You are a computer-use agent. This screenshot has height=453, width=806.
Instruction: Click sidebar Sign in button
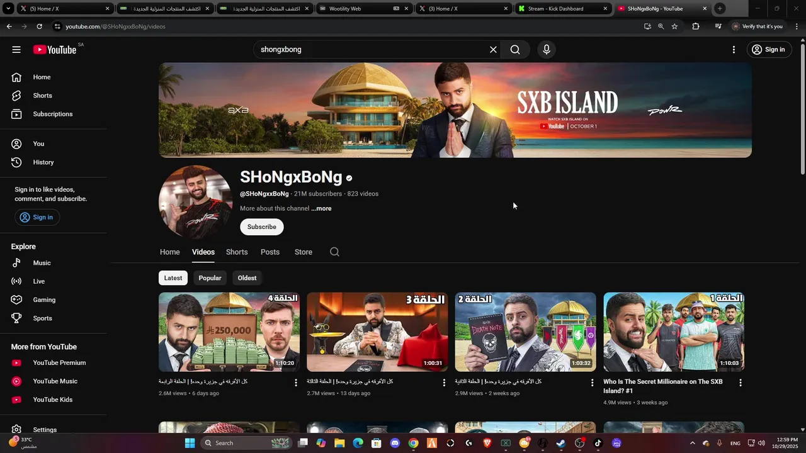37,217
